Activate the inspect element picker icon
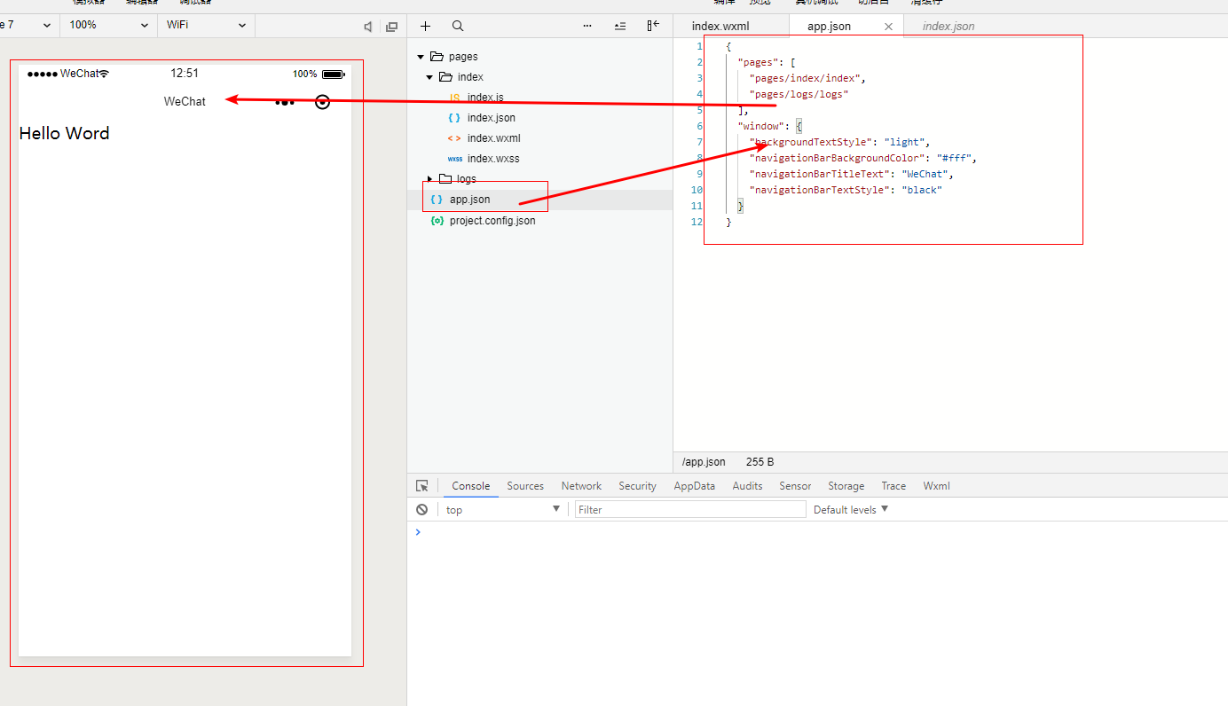The width and height of the screenshot is (1228, 706). click(422, 486)
